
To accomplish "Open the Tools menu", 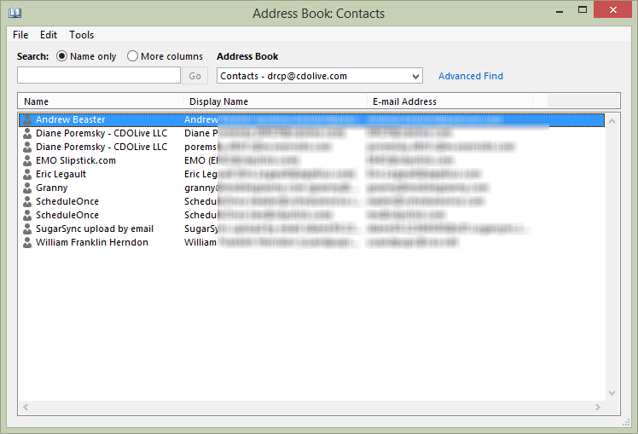I will point(81,35).
